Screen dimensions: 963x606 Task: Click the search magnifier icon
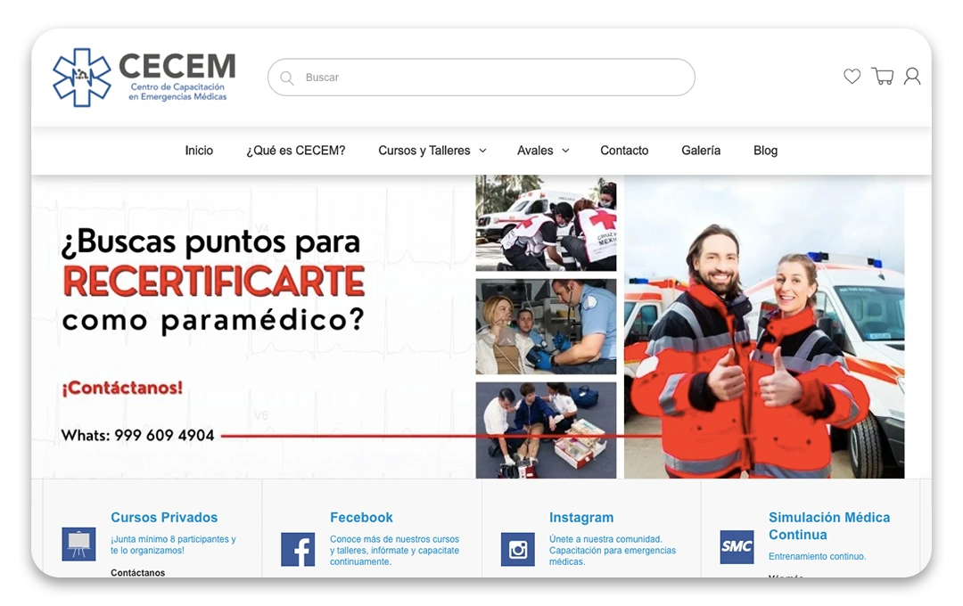[286, 78]
